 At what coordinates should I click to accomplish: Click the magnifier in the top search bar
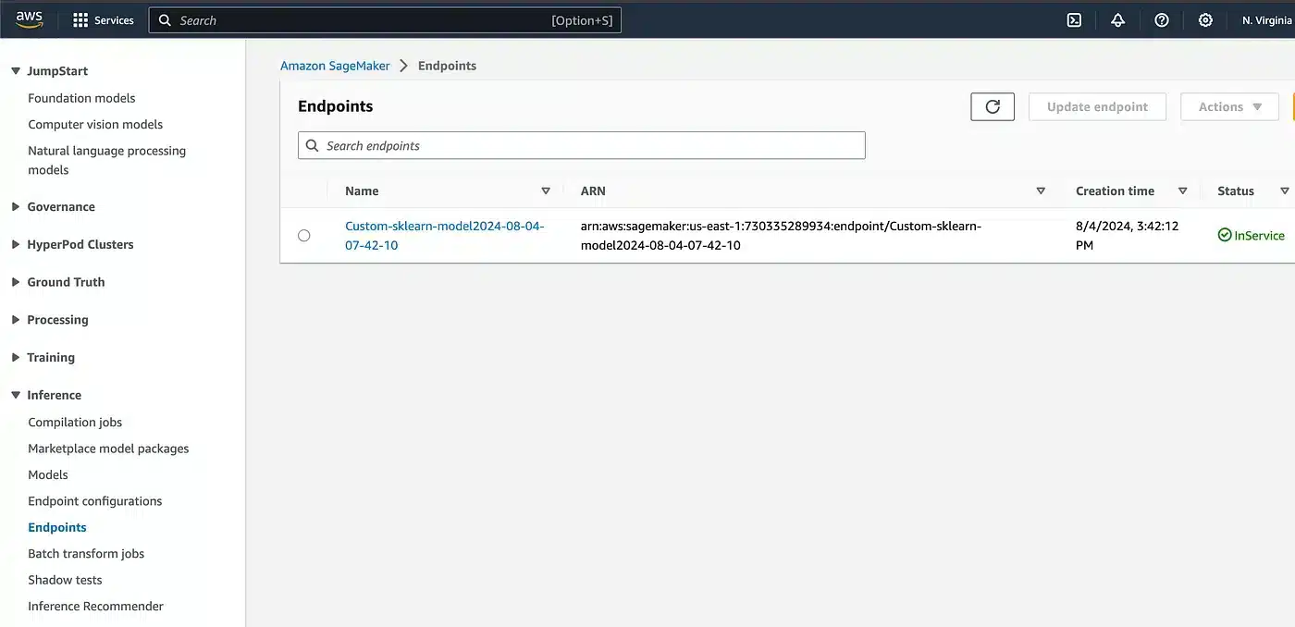[165, 20]
